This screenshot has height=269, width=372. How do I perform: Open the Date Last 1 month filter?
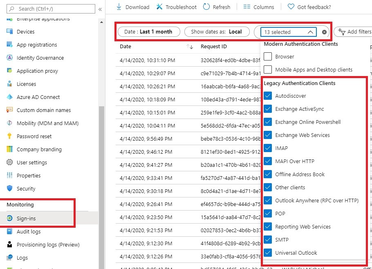(148, 31)
